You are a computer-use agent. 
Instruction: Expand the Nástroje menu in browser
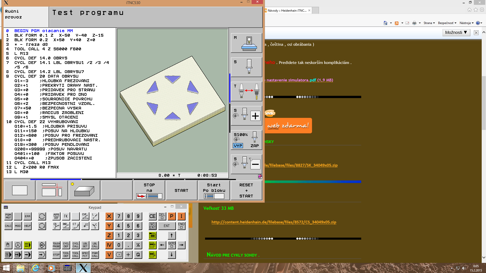[x=466, y=23]
